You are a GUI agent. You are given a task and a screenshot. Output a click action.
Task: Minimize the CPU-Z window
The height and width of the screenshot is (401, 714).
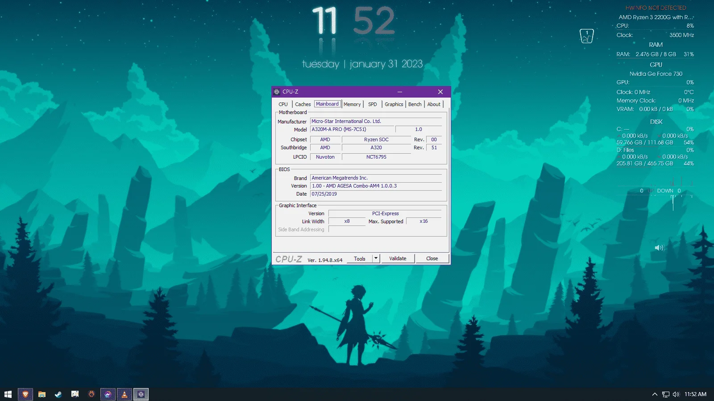(x=400, y=92)
